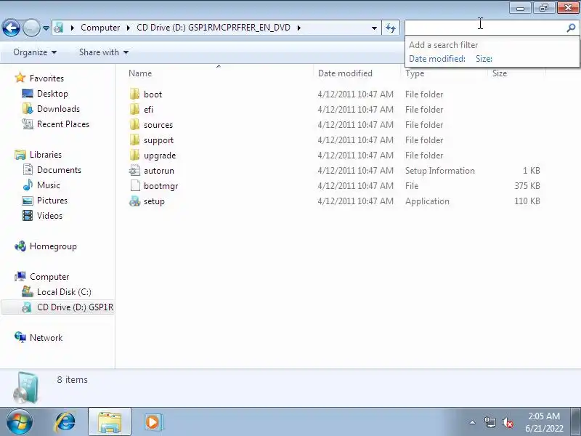Go back with the Back arrow button
Screen dimensions: 581x436
point(11,28)
